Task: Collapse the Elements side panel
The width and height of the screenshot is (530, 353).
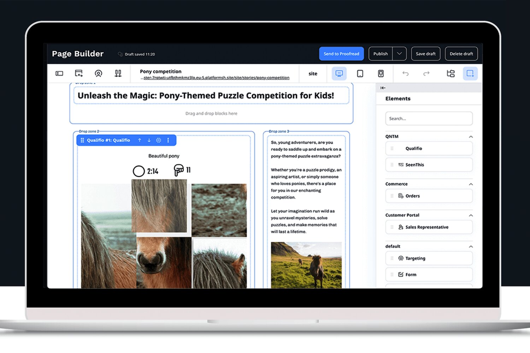Action: click(x=383, y=88)
